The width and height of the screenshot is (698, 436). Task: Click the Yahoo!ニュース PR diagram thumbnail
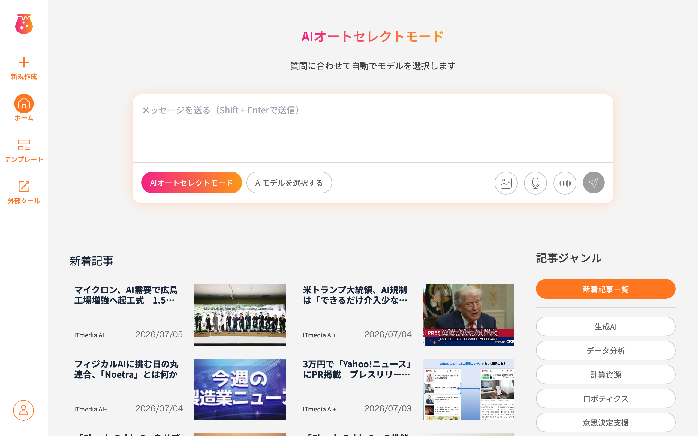pos(468,389)
